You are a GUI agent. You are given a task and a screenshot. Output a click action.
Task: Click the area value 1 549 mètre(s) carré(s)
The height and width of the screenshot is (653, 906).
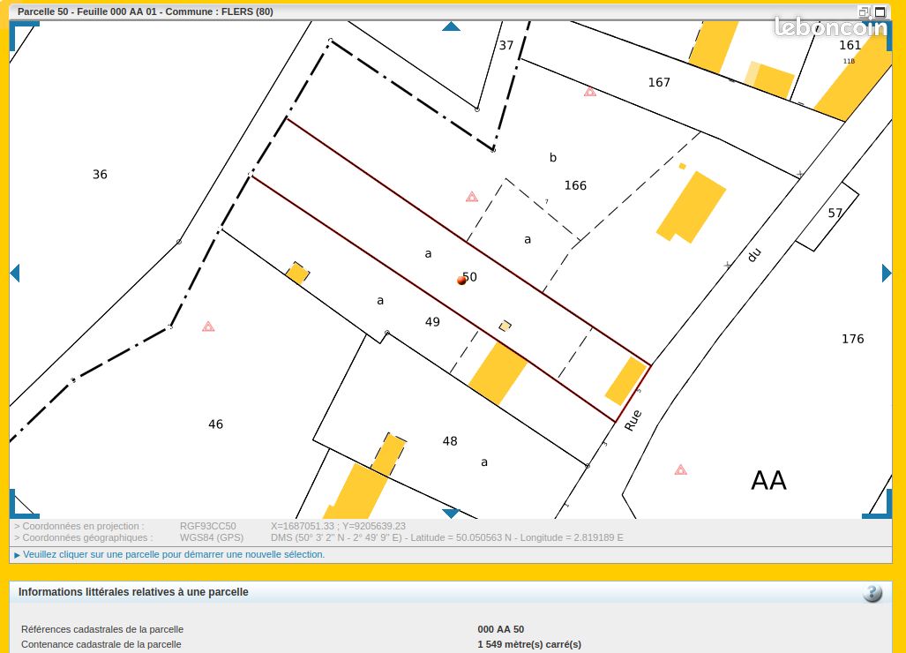pyautogui.click(x=529, y=644)
